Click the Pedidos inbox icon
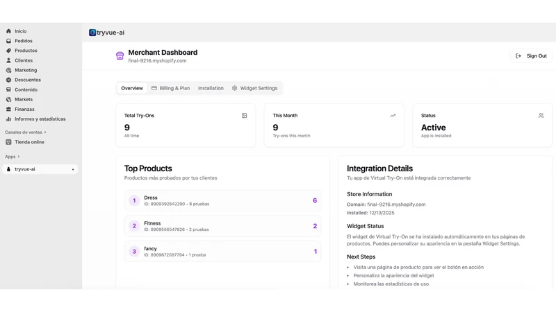 coord(8,41)
